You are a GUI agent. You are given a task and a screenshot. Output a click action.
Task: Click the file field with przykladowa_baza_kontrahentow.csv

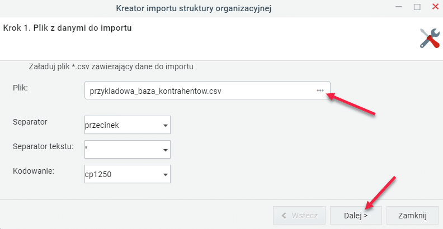[208, 90]
